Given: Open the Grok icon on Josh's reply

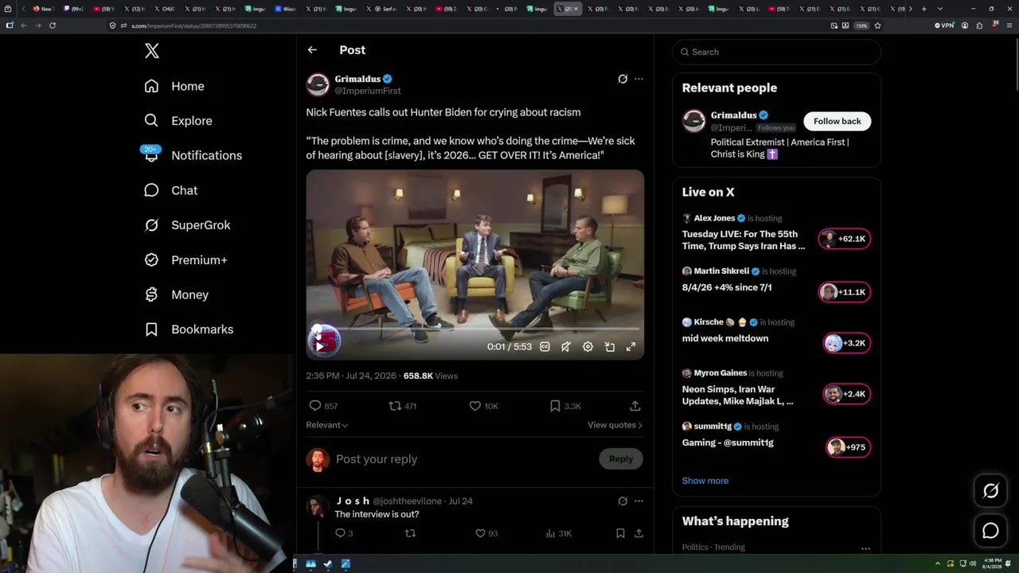Looking at the screenshot, I should 623,501.
